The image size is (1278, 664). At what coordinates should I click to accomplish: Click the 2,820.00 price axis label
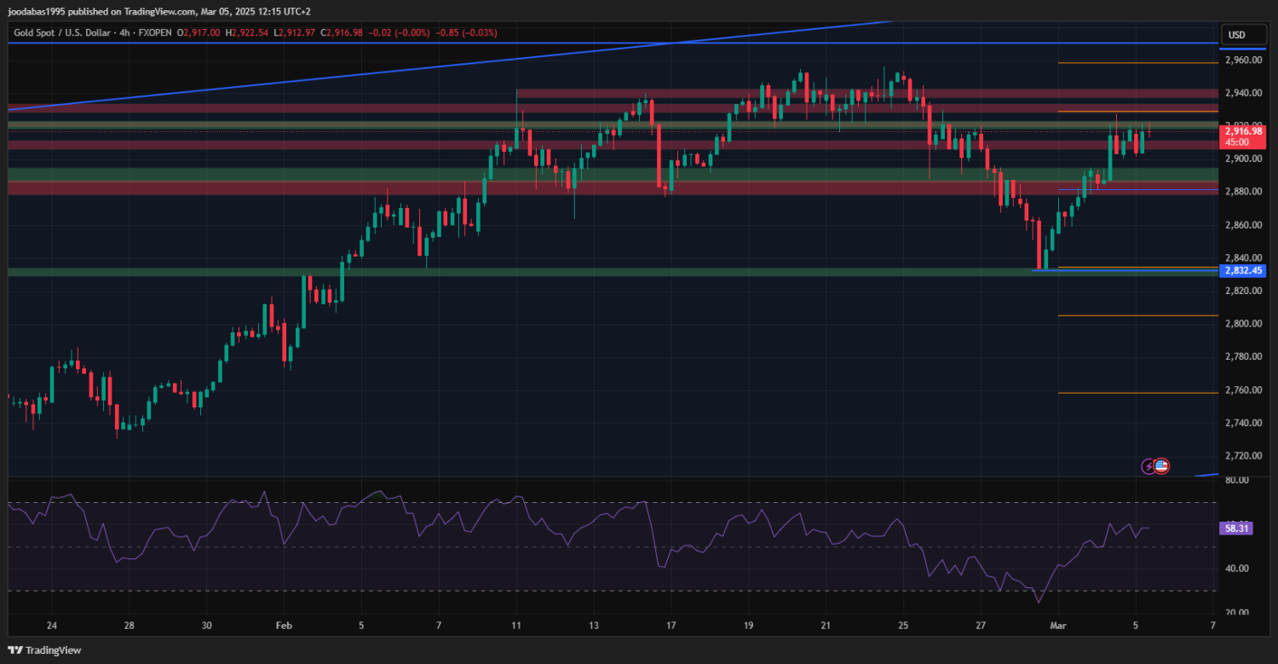point(1243,291)
